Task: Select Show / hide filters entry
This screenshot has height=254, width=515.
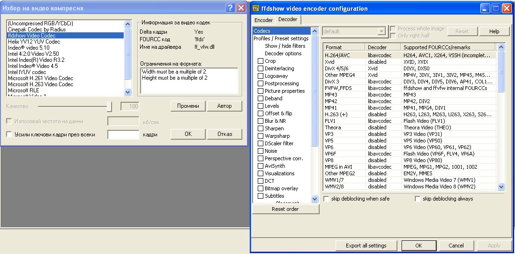Action: (285, 46)
